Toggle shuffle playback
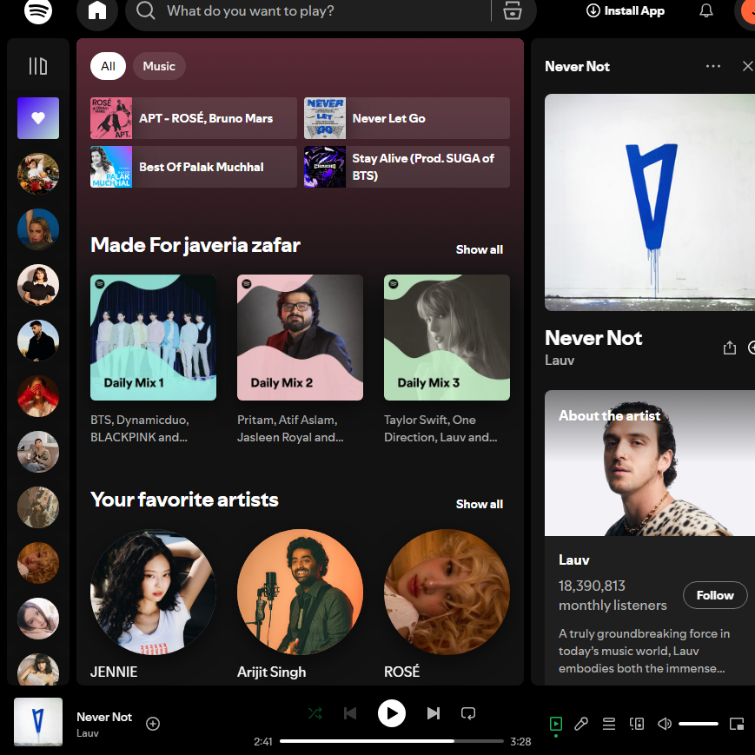Image resolution: width=755 pixels, height=755 pixels. [315, 713]
